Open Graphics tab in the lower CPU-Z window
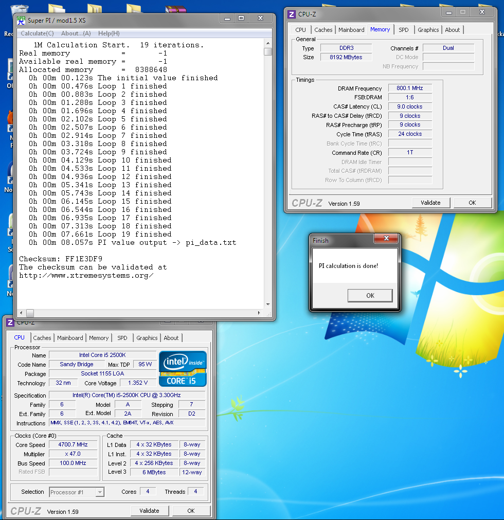The height and width of the screenshot is (520, 504). pyautogui.click(x=147, y=338)
